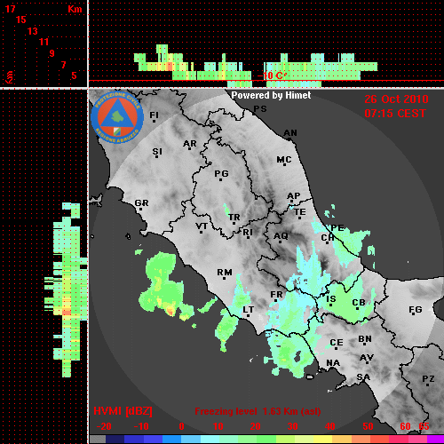Viewport: 444px width, 444px height.
Task: Click the PE city label
Action: (x=337, y=227)
